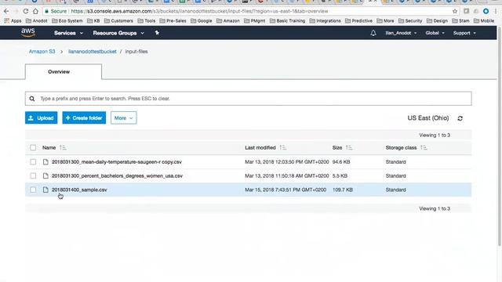Expand the Resource Groups dropdown
This screenshot has height=282, width=502.
coord(118,33)
